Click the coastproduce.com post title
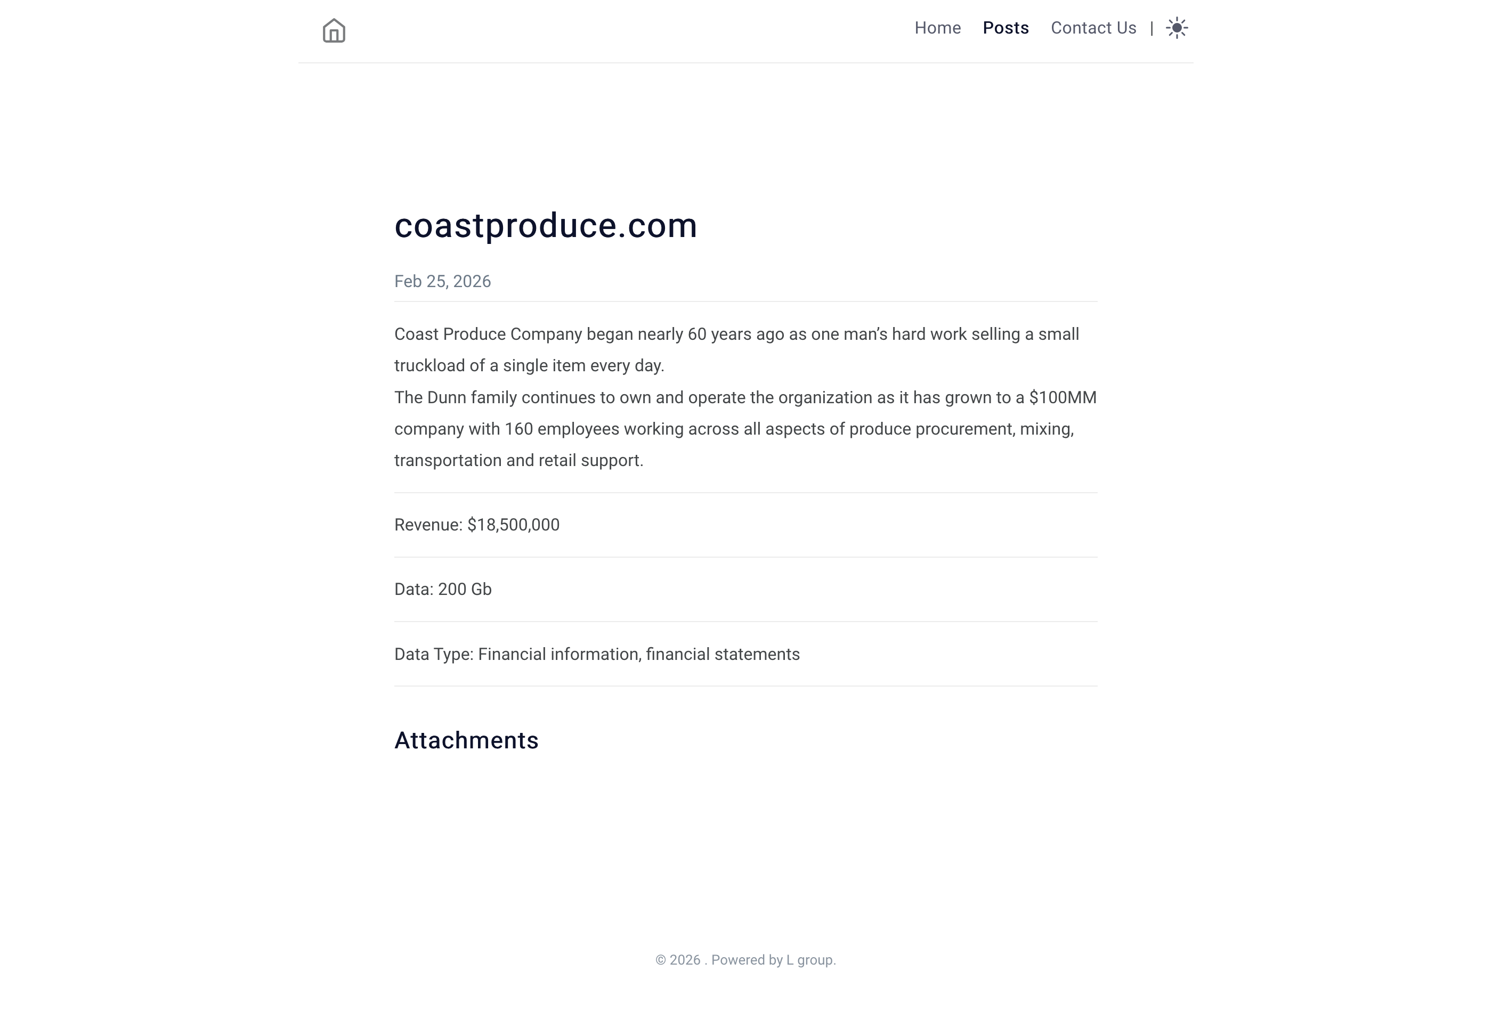1492x1012 pixels. pos(546,225)
